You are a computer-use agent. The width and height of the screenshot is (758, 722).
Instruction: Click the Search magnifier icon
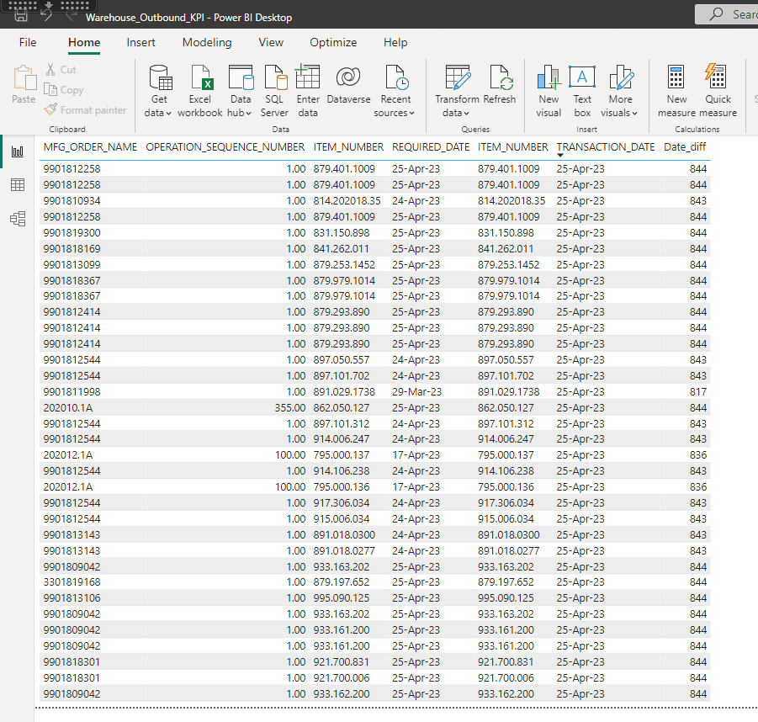tap(717, 14)
